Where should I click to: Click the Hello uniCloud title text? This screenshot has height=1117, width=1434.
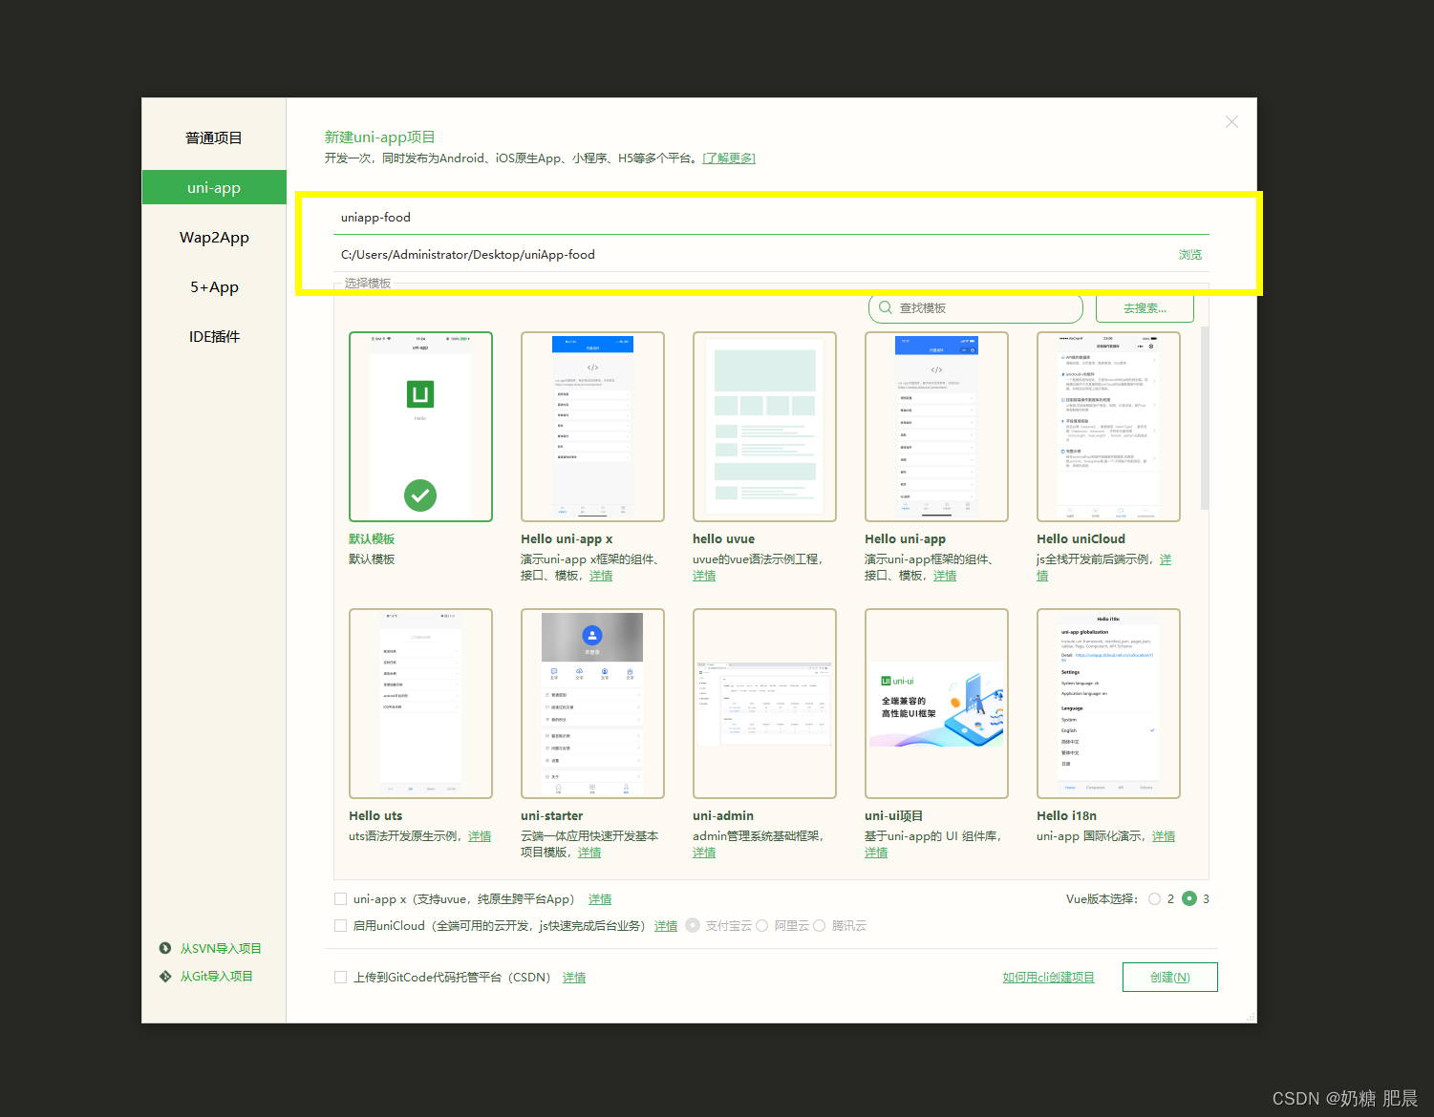[1081, 539]
